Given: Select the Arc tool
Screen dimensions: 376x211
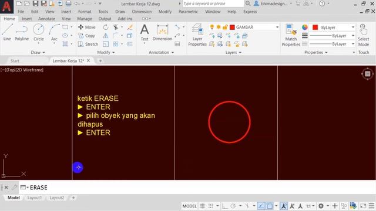Looking at the screenshot, I should (54, 32).
